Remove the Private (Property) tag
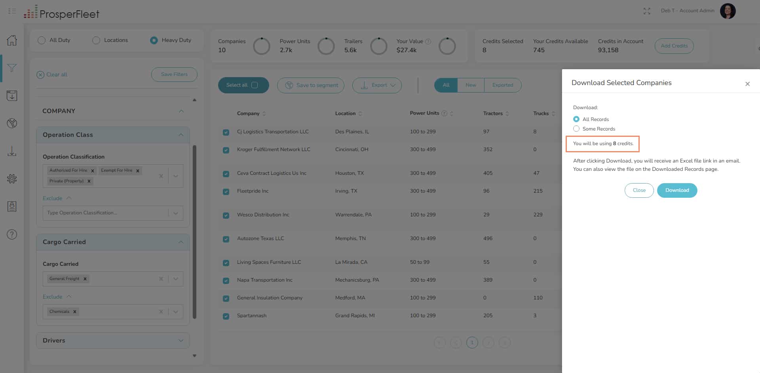 89,181
